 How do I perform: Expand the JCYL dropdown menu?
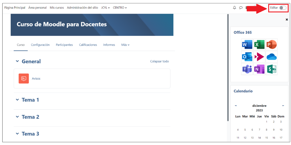pos(106,8)
